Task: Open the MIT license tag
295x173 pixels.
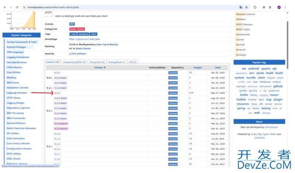Action: pyautogui.click(x=72, y=24)
